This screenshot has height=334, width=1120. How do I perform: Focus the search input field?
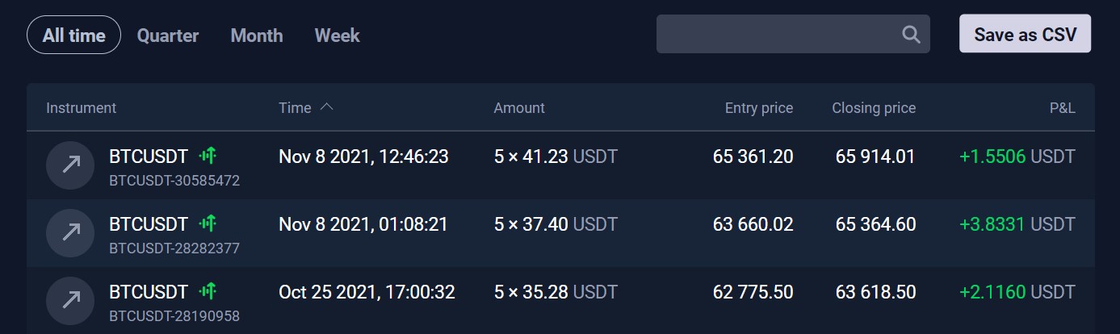[x=793, y=35]
